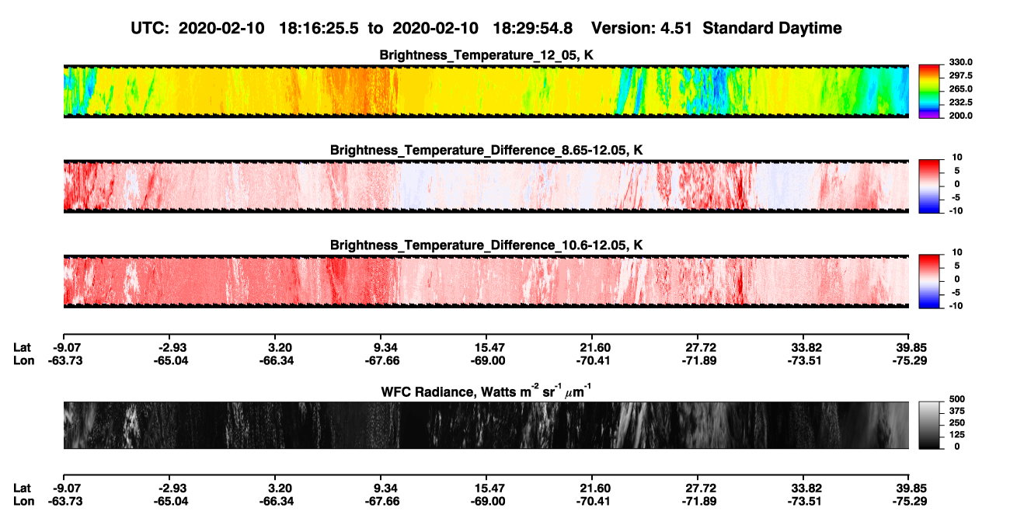The height and width of the screenshot is (518, 1010).
Task: Select the 10.6-12.05 difference image strip
Action: (486, 281)
